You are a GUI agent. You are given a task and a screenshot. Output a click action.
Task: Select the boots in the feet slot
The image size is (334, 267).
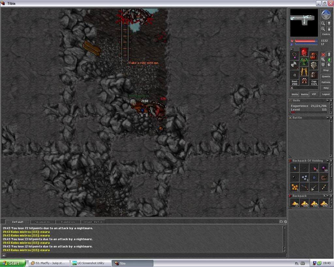pyautogui.click(x=304, y=81)
